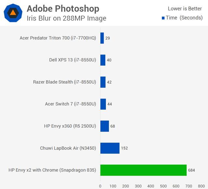
Task: Click the Adobe Photoshop chart title
Action: (63, 8)
